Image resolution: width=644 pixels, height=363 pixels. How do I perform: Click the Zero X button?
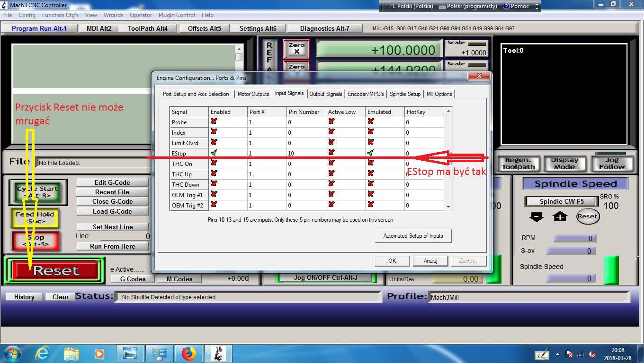[x=296, y=49]
